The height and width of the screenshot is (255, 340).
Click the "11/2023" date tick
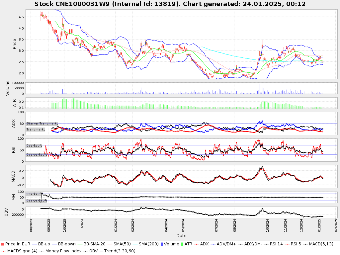pyautogui.click(x=82, y=225)
